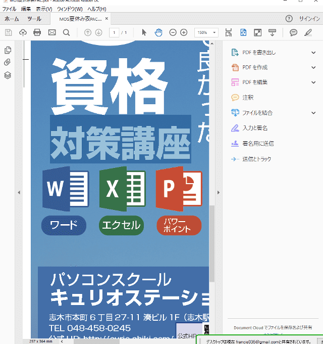This screenshot has height=344, width=323.
Task: Click the エクセル green badge
Action: [x=121, y=225]
